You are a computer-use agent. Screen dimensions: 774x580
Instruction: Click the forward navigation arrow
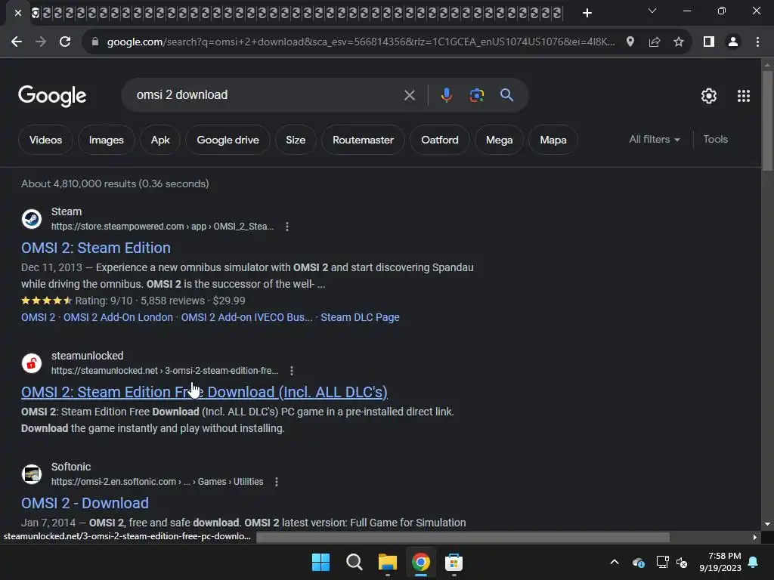41,42
